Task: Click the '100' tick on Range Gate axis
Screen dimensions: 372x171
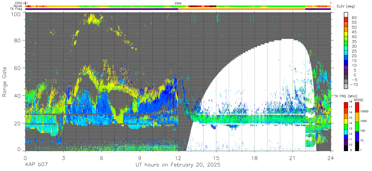Action: point(15,14)
